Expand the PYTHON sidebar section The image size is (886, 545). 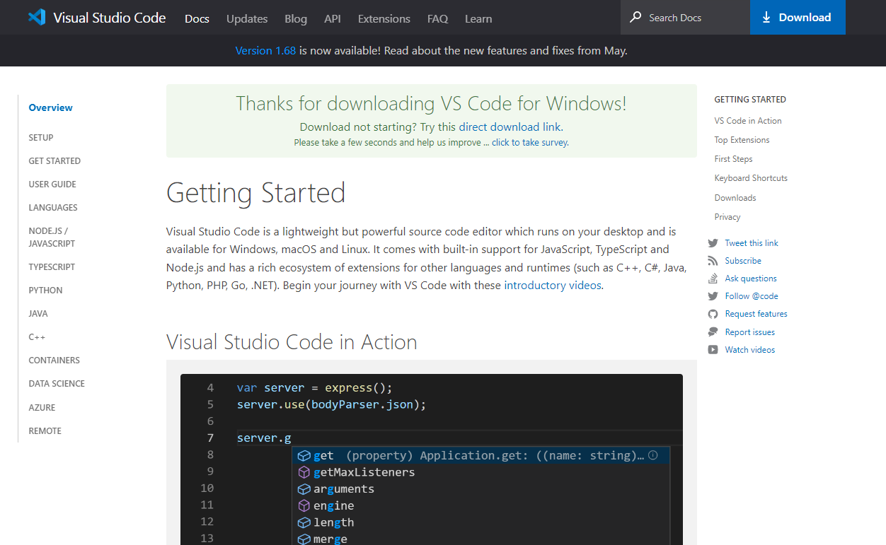[45, 290]
